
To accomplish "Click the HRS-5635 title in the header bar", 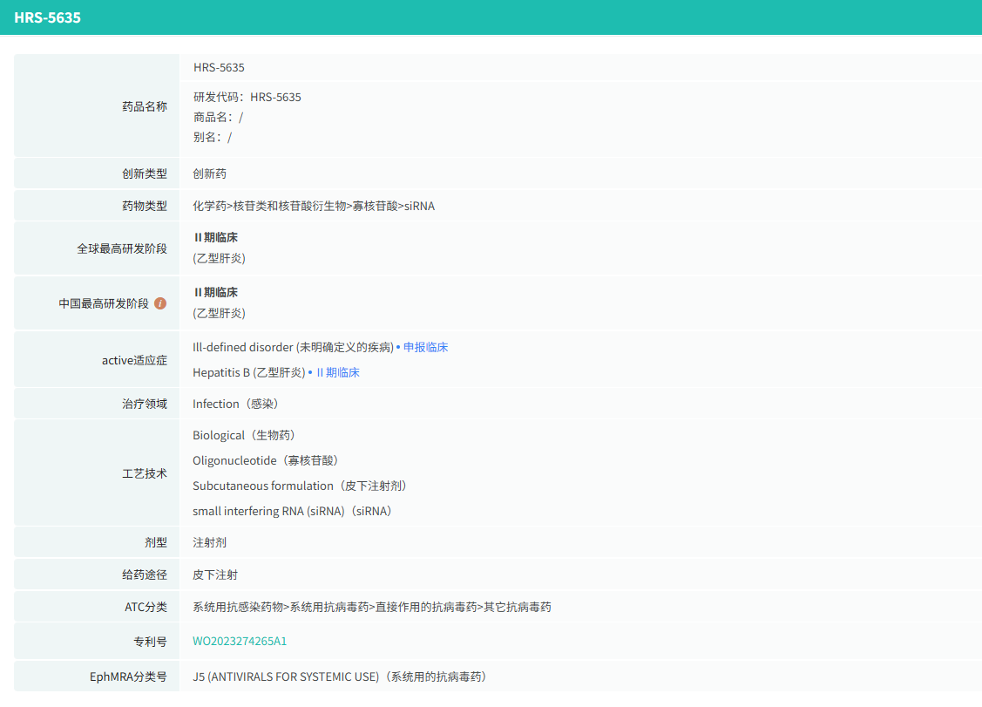I will tap(47, 17).
